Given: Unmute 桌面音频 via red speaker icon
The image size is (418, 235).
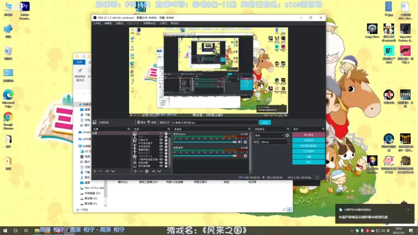Looking at the screenshot, I should pos(240,156).
